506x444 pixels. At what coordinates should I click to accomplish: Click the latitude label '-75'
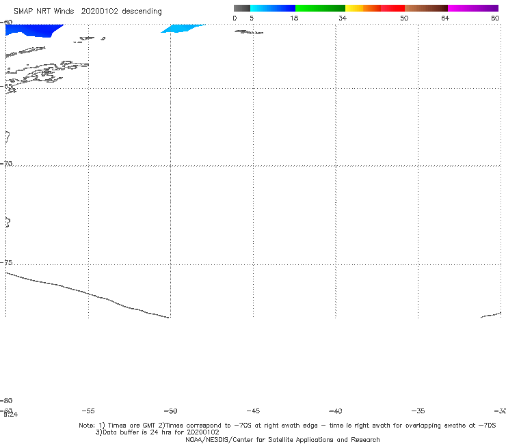coord(6,262)
